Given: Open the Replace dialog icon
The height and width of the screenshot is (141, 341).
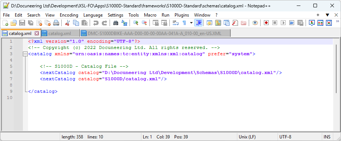Looking at the screenshot, I should [x=124, y=23].
